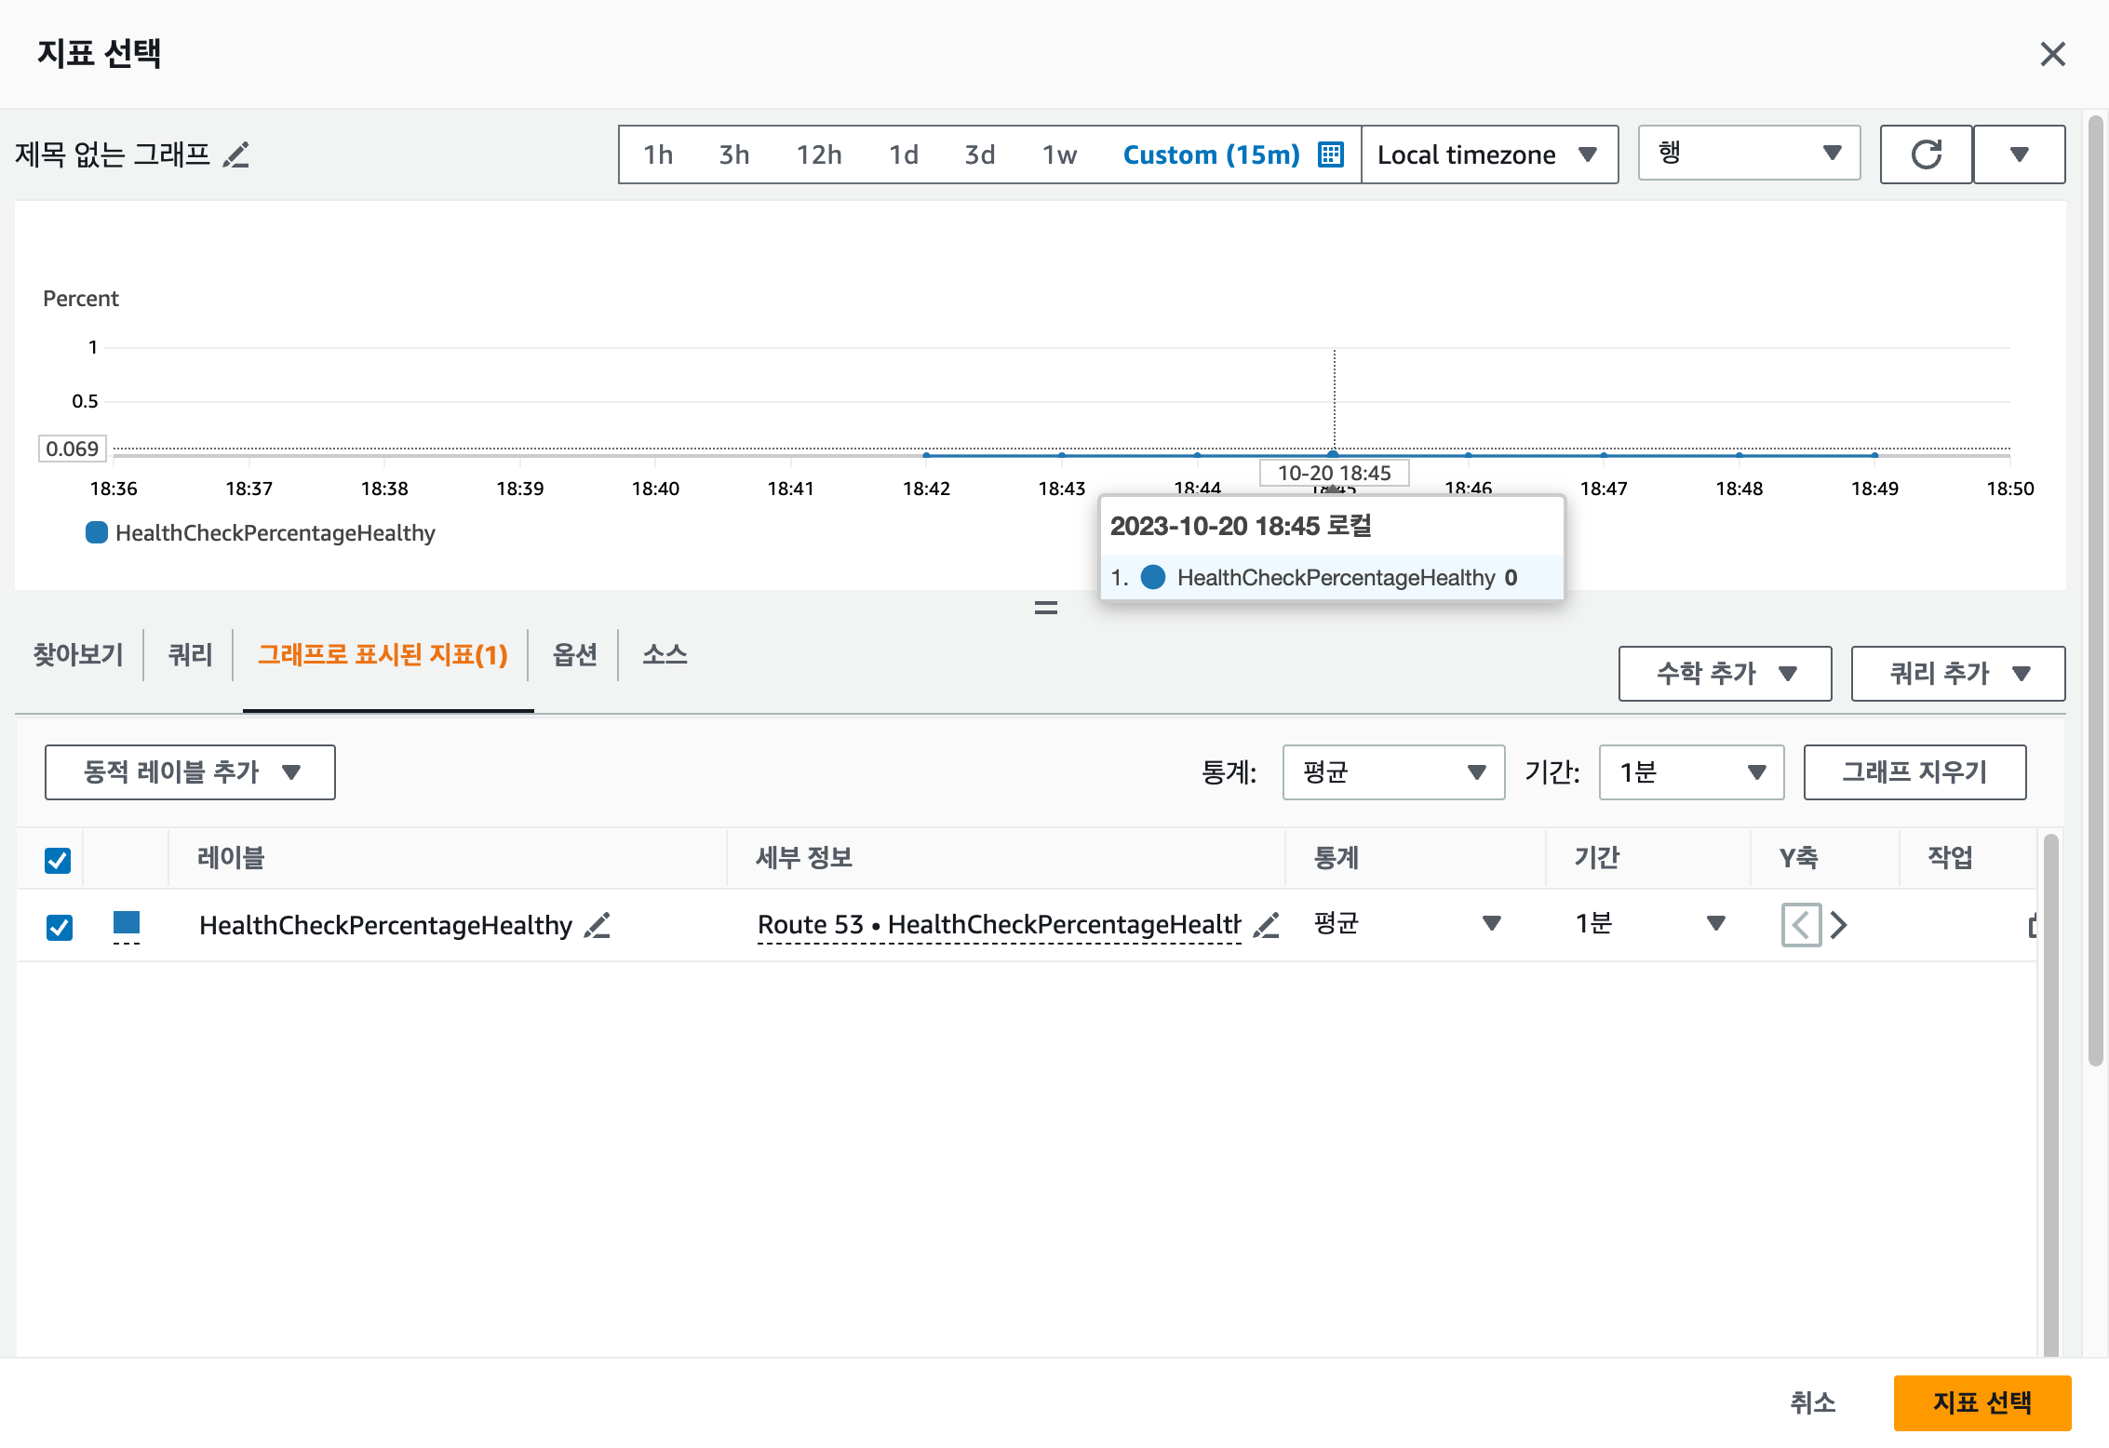Image resolution: width=2109 pixels, height=1448 pixels.
Task: Open the 기간 1분 period dropdown
Action: tap(1690, 771)
